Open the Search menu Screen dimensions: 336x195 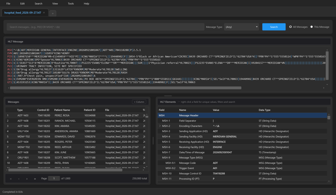coord(38,4)
